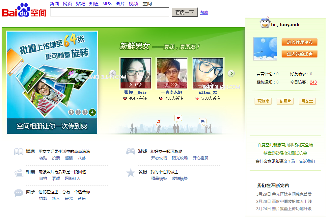Open the MP3 navigation link

pos(107,4)
